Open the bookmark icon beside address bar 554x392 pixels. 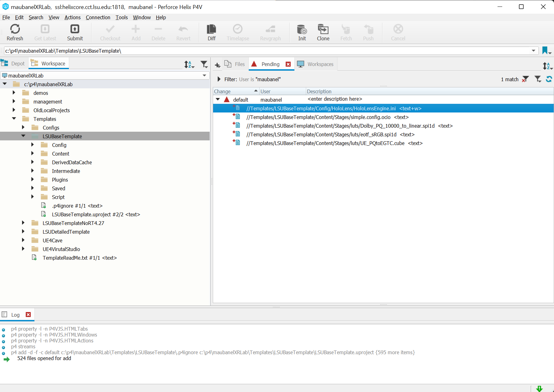click(546, 51)
